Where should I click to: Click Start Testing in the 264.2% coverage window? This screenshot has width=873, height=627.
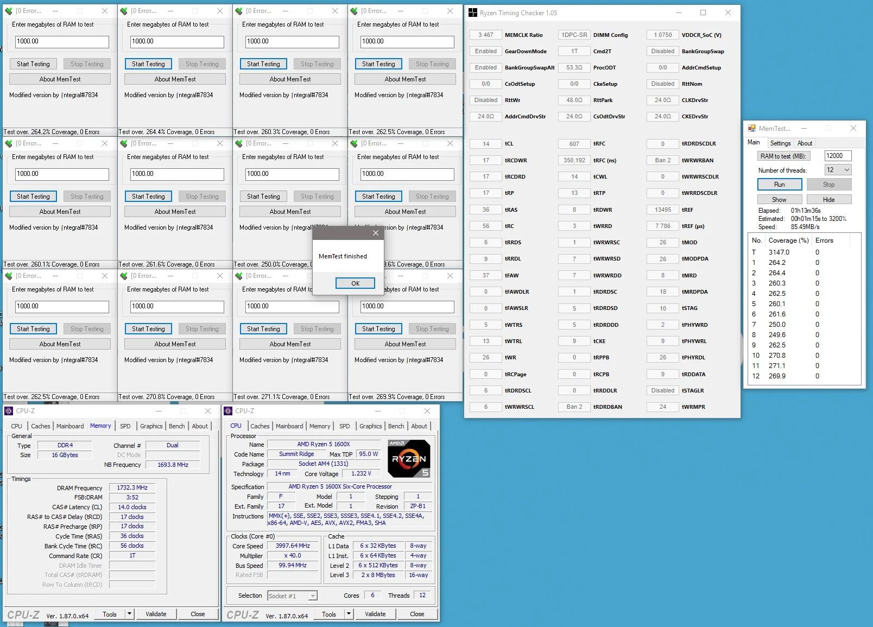(x=33, y=64)
